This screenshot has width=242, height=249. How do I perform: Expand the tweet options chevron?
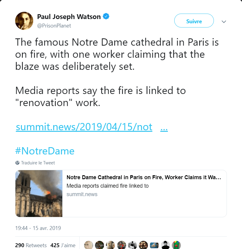tap(224, 21)
